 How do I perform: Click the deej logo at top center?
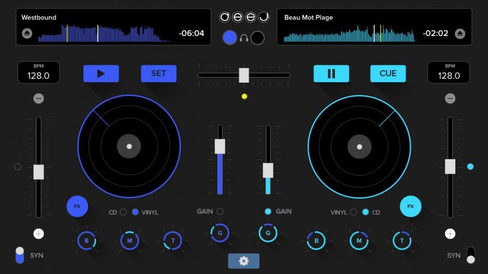244,17
